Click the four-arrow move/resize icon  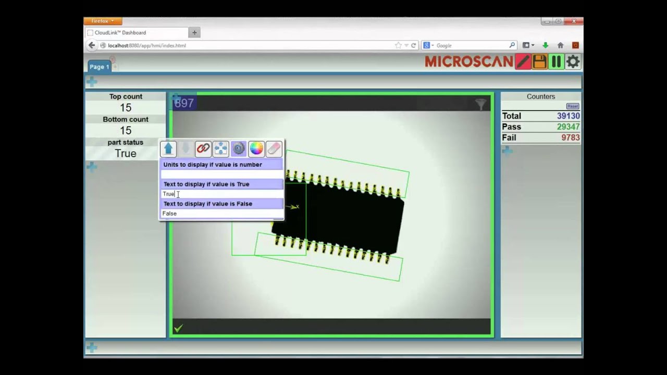(221, 149)
